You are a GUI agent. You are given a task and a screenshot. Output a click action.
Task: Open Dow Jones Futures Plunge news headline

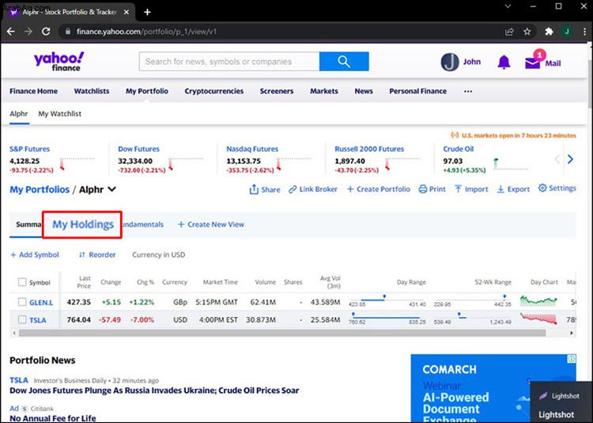pos(154,391)
